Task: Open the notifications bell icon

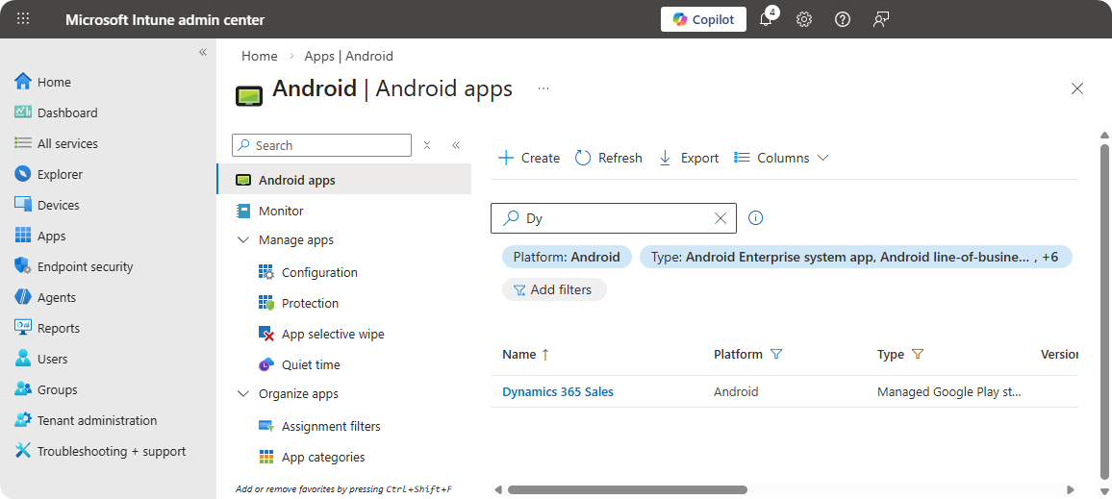Action: point(767,19)
